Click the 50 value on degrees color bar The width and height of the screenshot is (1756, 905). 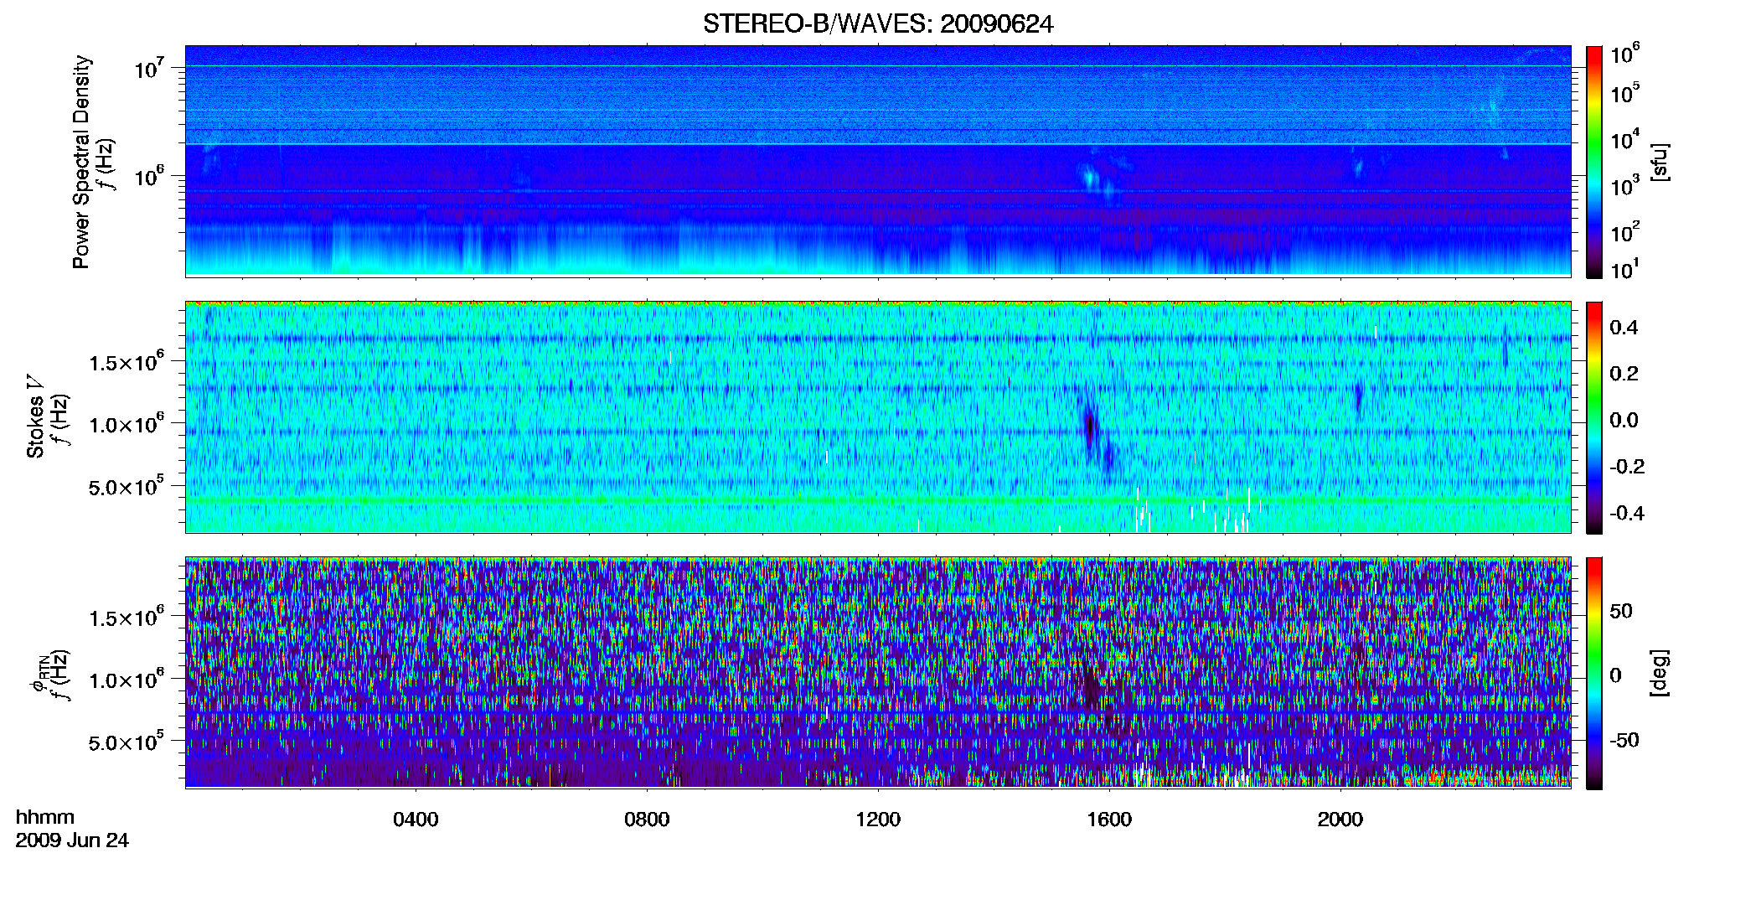pos(1621,611)
